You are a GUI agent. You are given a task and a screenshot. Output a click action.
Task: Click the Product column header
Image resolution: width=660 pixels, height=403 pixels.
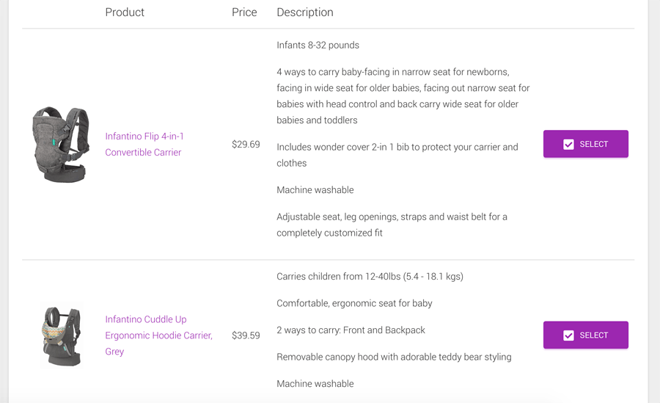tap(125, 12)
